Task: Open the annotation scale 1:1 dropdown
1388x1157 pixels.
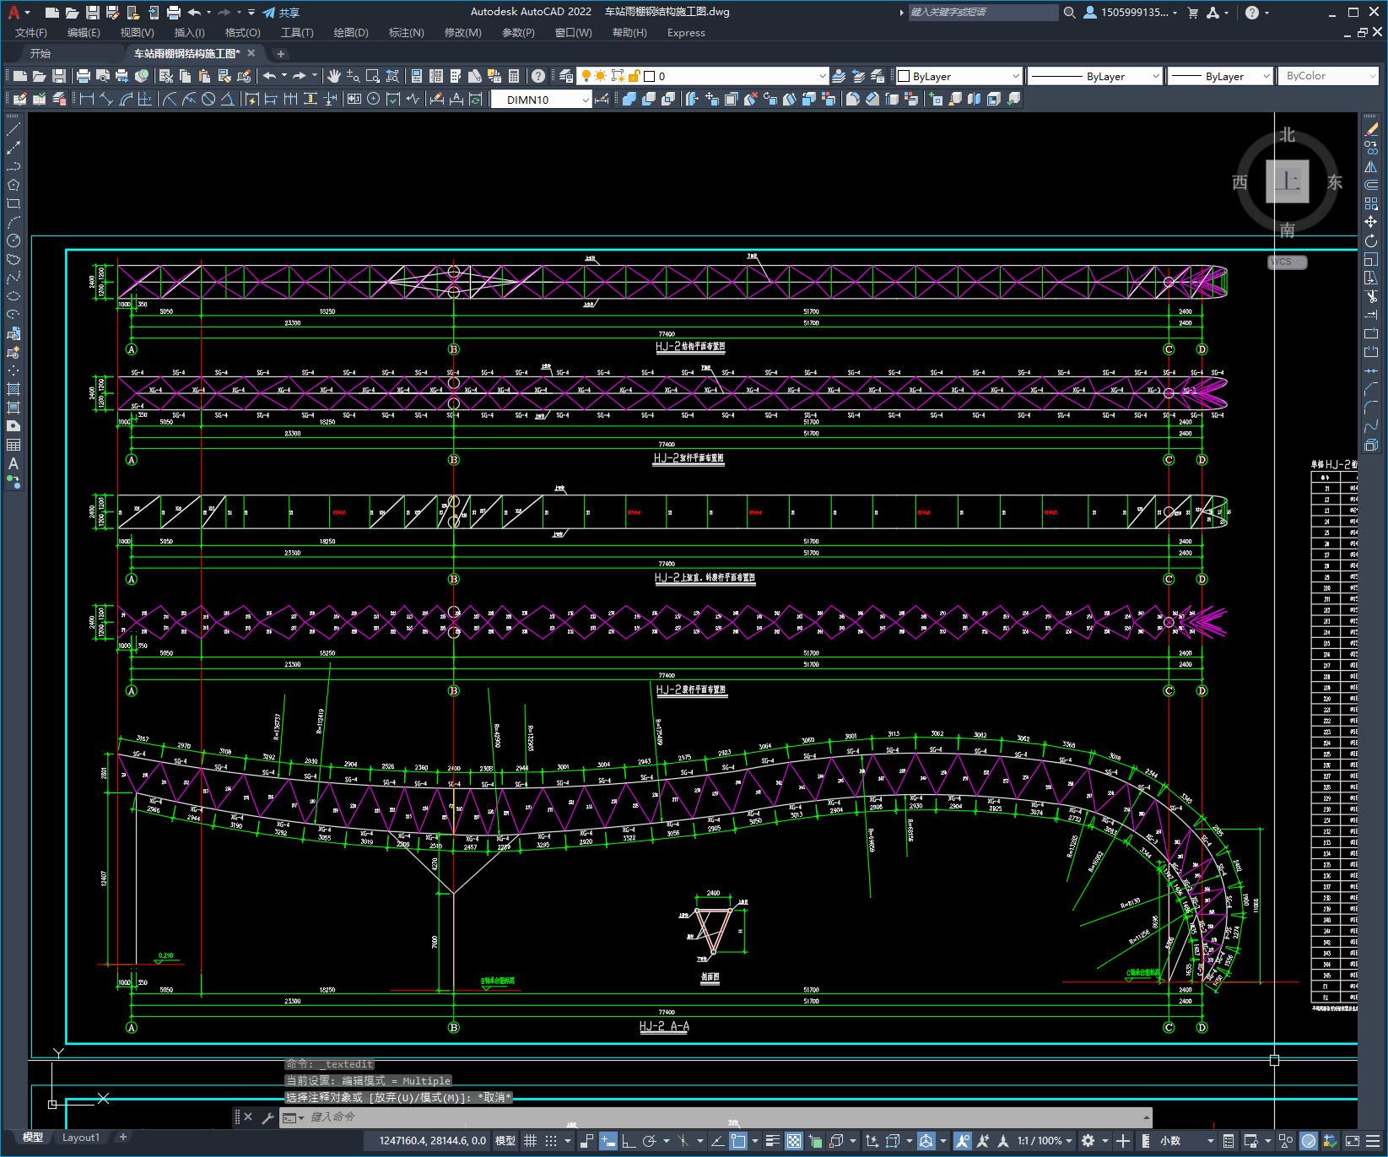Action: [x=1045, y=1141]
